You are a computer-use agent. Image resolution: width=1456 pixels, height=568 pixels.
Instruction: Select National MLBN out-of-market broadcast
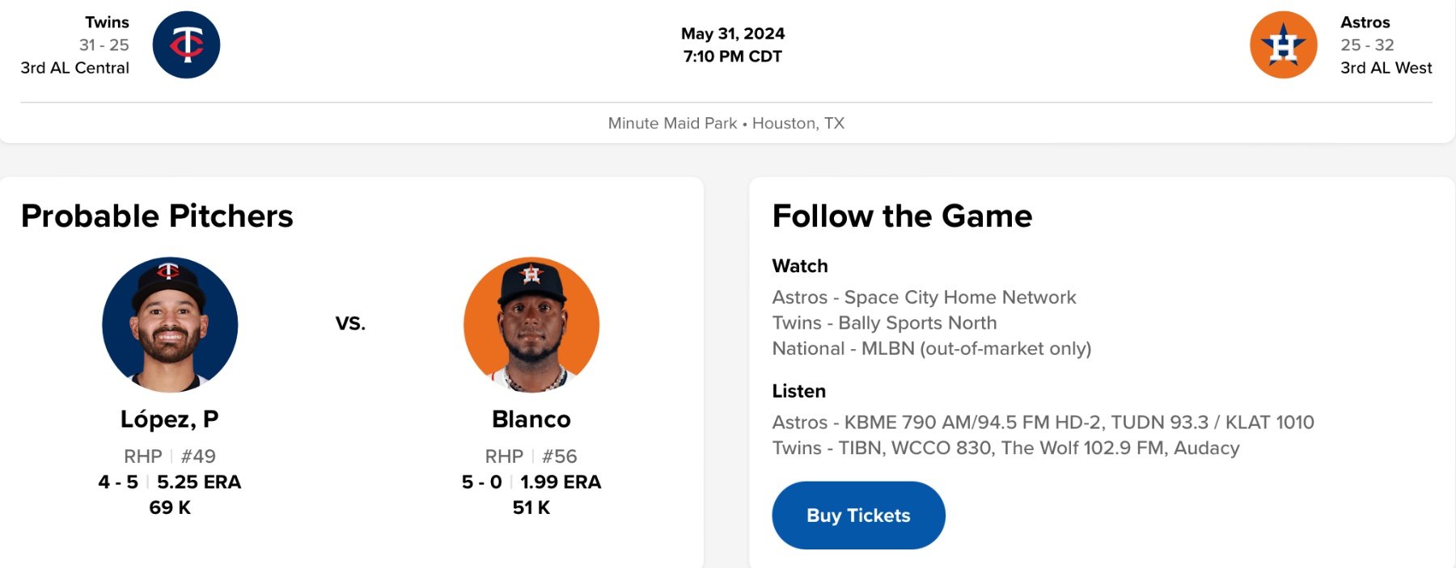931,349
